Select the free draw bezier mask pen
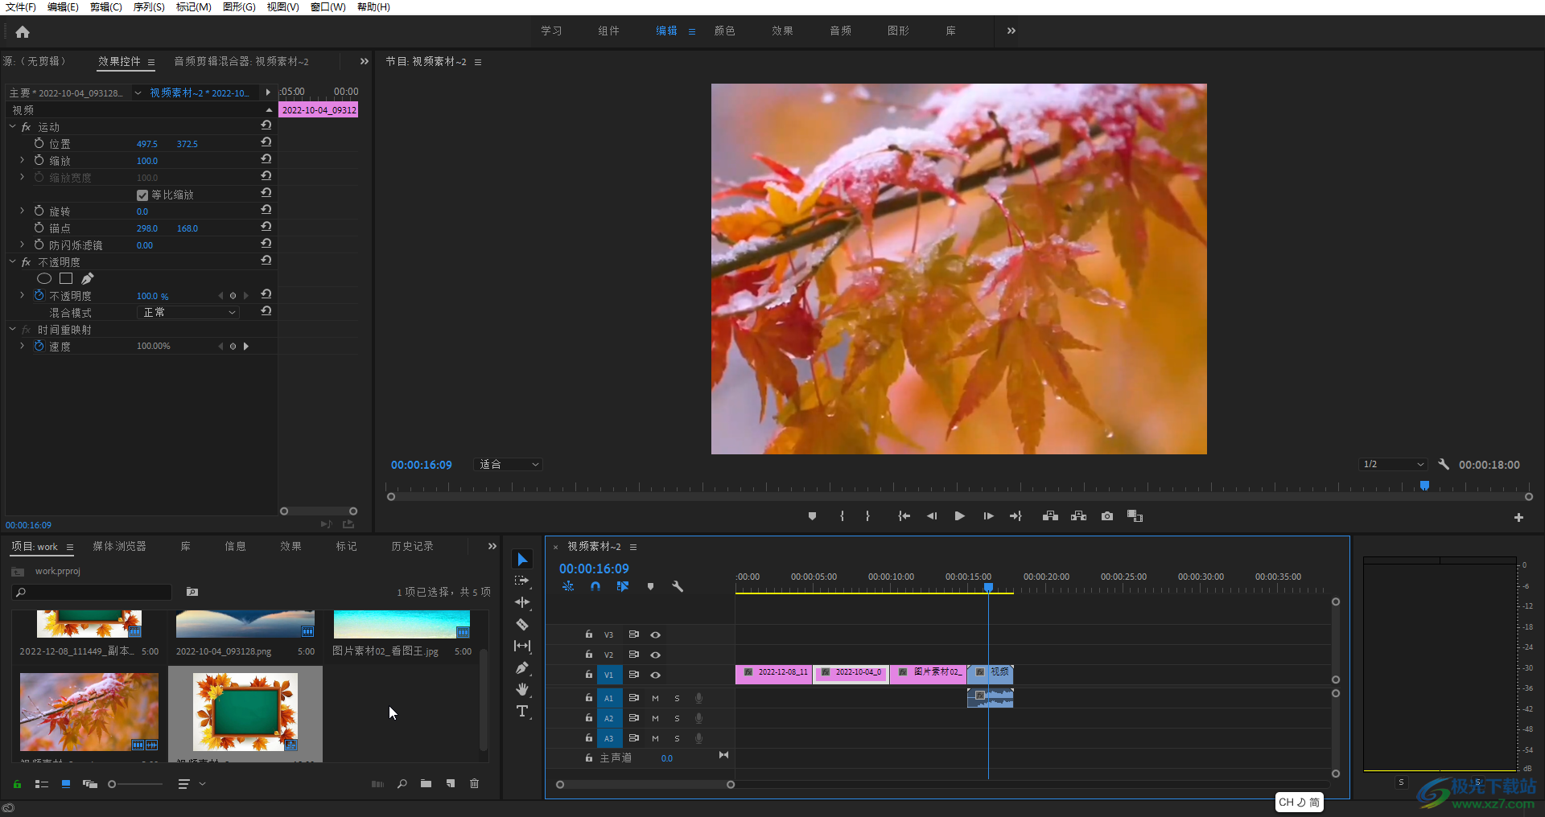 coord(87,278)
